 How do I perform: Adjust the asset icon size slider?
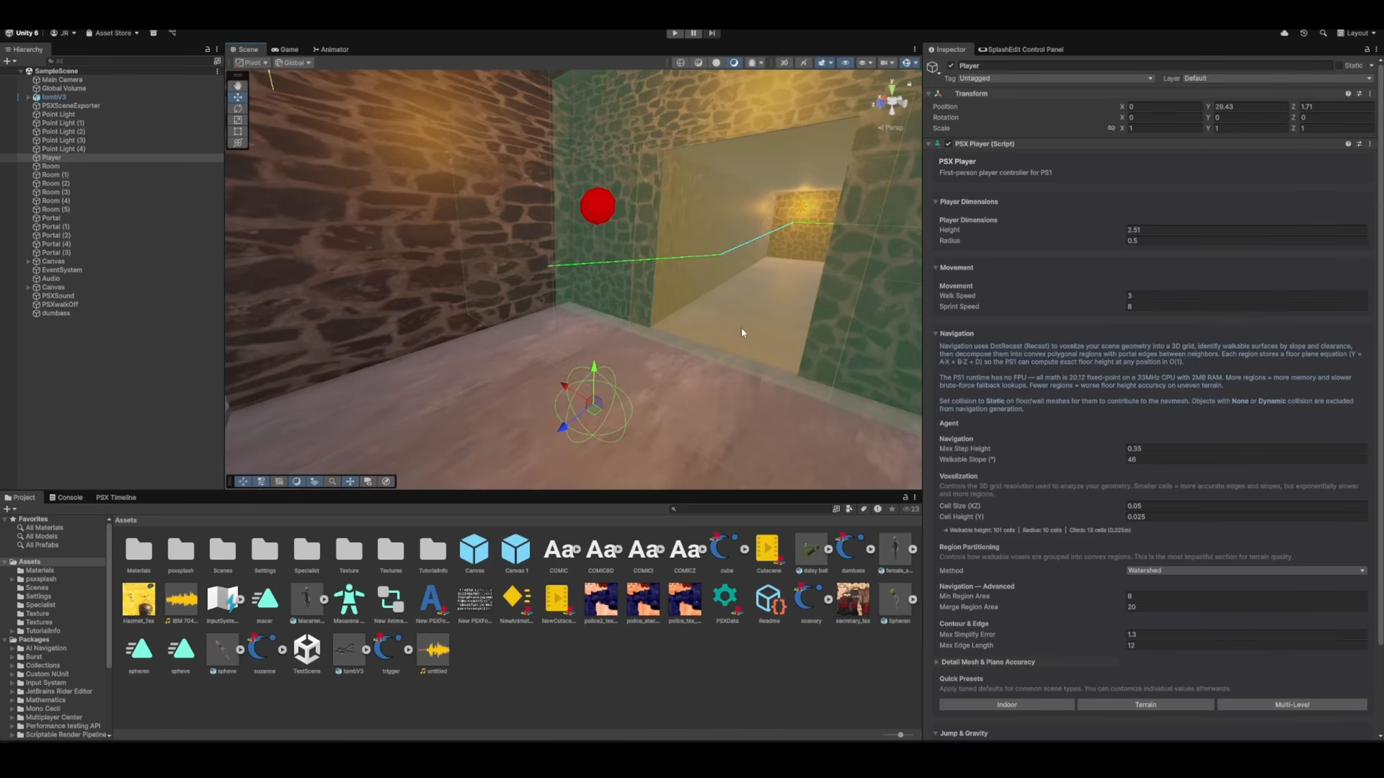pyautogui.click(x=900, y=735)
